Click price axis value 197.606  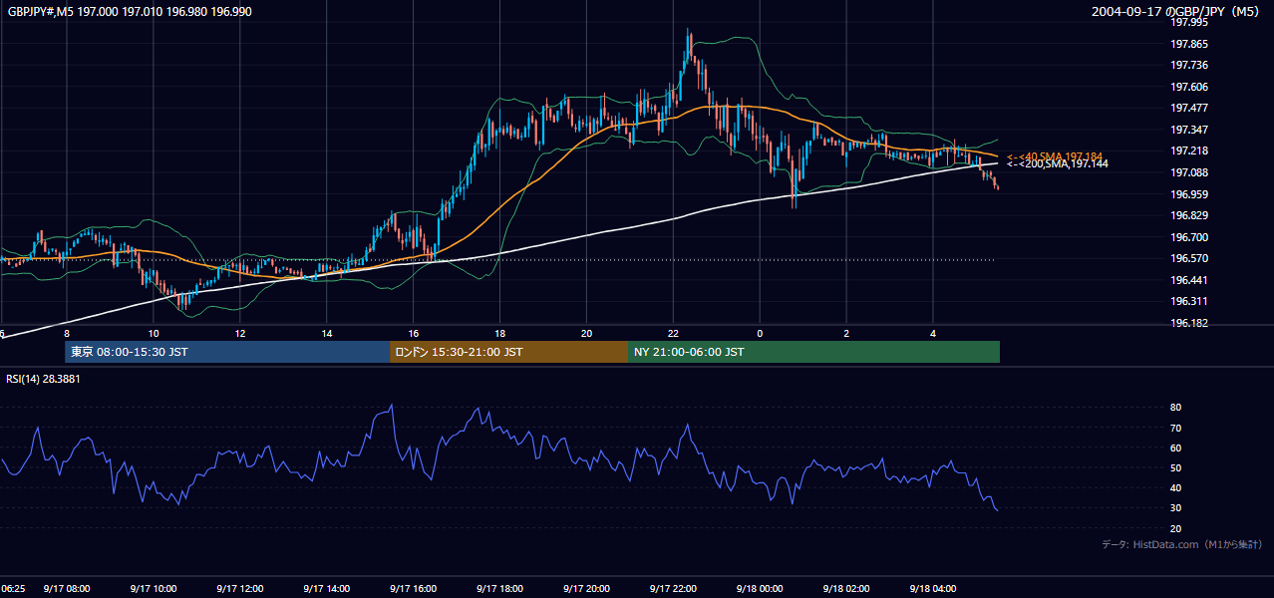[1190, 87]
